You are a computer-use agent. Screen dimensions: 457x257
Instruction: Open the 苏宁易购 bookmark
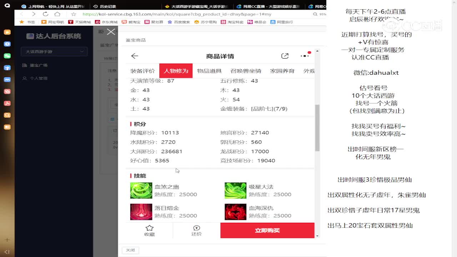[206, 22]
